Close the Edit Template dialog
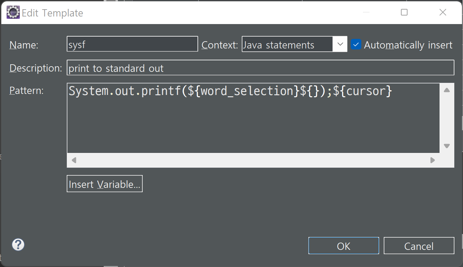The image size is (463, 267). (443, 13)
